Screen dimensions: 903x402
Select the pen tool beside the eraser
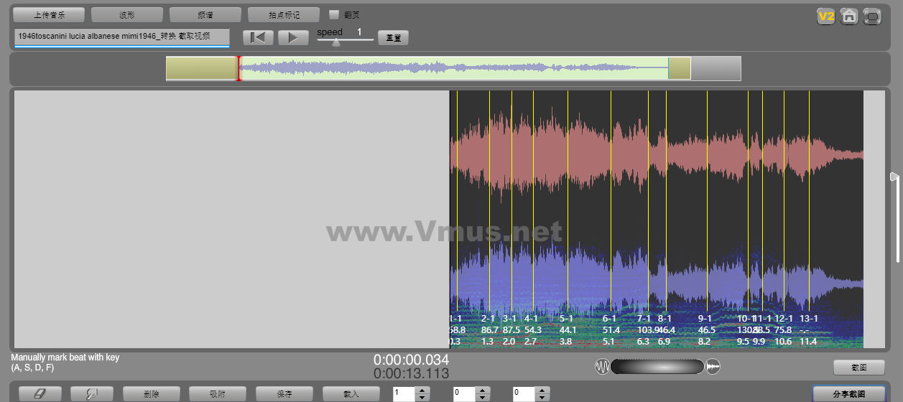[92, 394]
